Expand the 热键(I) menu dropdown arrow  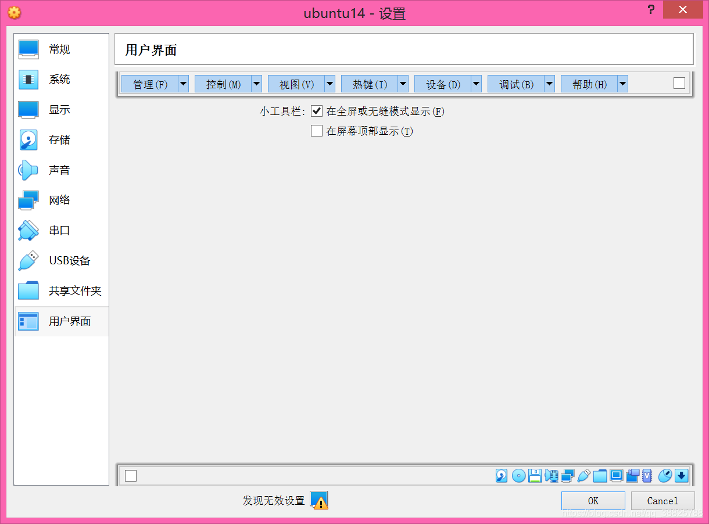tap(403, 84)
